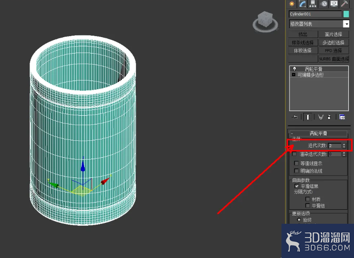Open the Modify command panel tab

pyautogui.click(x=302, y=3)
